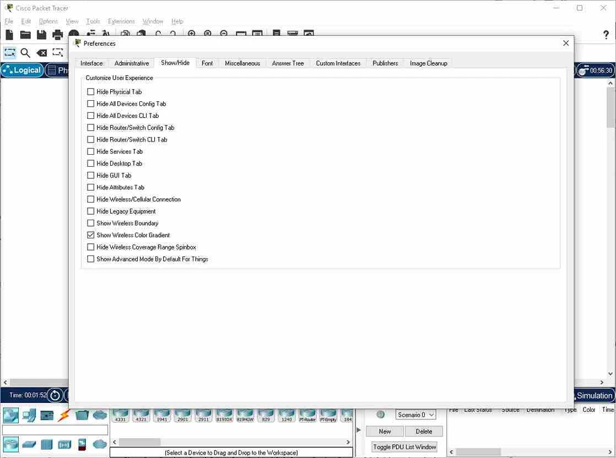Open the Extensions menu
This screenshot has height=458, width=616.
pos(121,21)
